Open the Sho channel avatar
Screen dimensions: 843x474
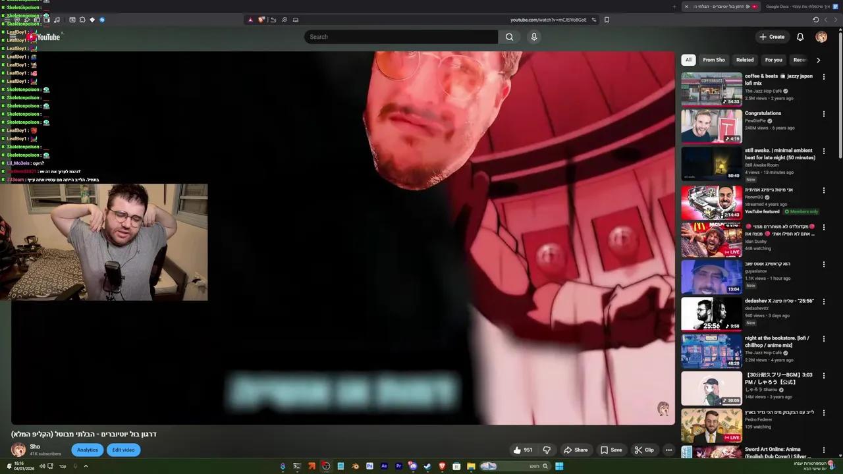[x=18, y=450]
